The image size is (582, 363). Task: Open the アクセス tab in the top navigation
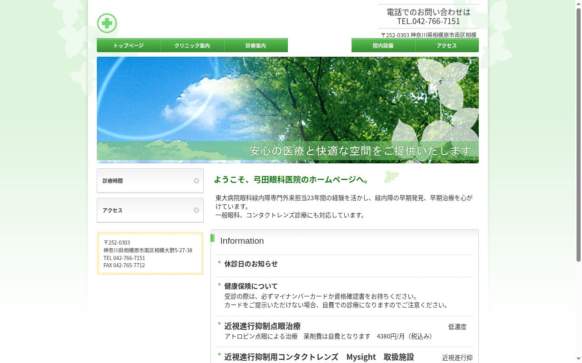pyautogui.click(x=447, y=45)
